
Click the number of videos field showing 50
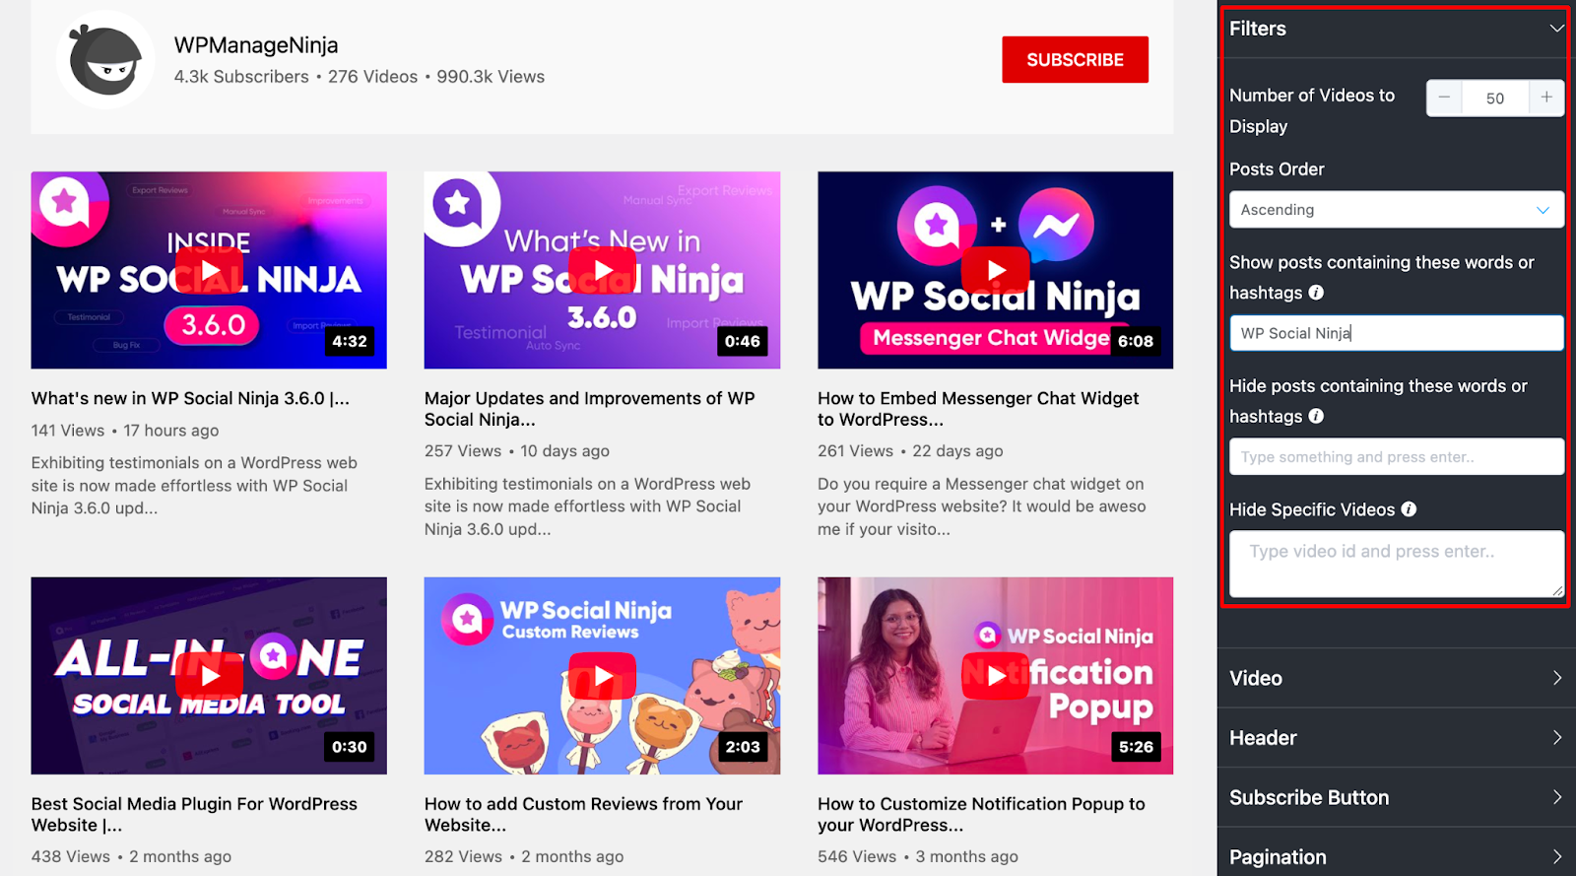pos(1495,98)
